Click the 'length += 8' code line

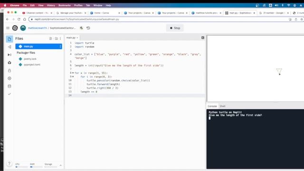[89, 92]
